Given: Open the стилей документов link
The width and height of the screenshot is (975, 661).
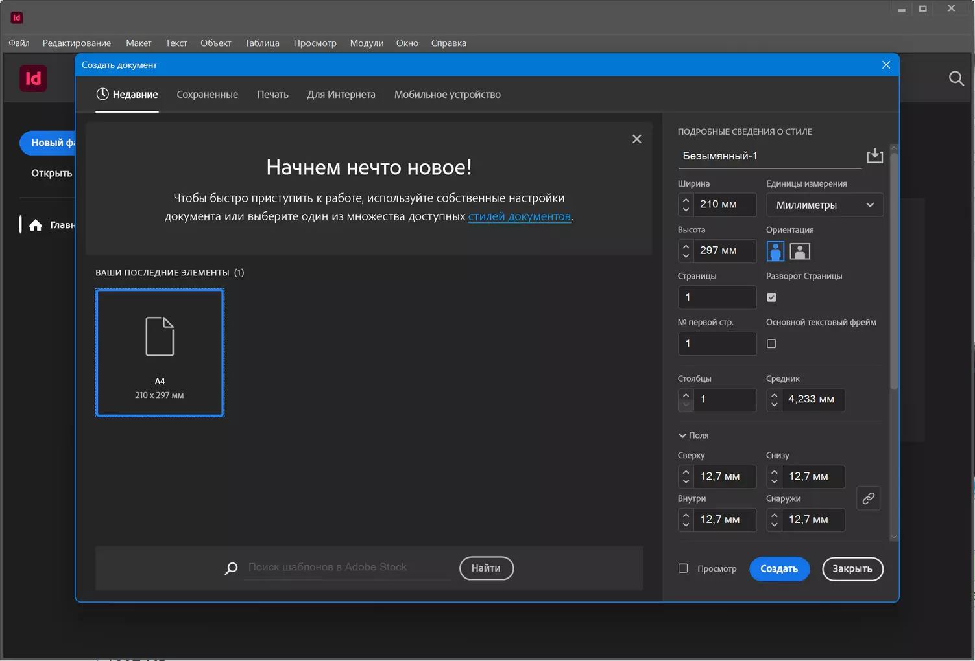Looking at the screenshot, I should pyautogui.click(x=520, y=216).
